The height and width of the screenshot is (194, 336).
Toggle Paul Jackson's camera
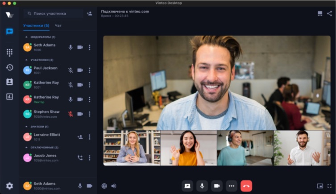[80, 70]
